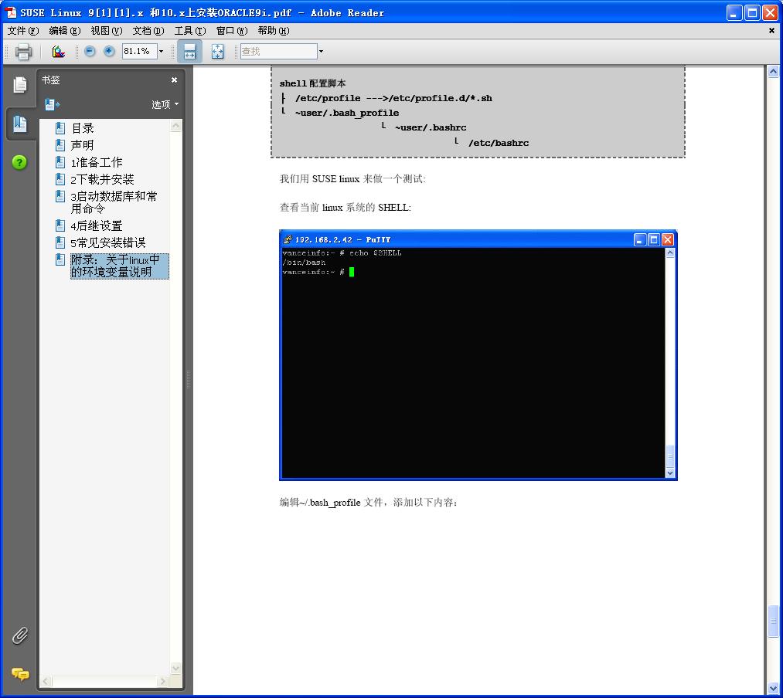This screenshot has height=698, width=783.
Task: Open the find options dropdown arrow
Action: click(321, 51)
